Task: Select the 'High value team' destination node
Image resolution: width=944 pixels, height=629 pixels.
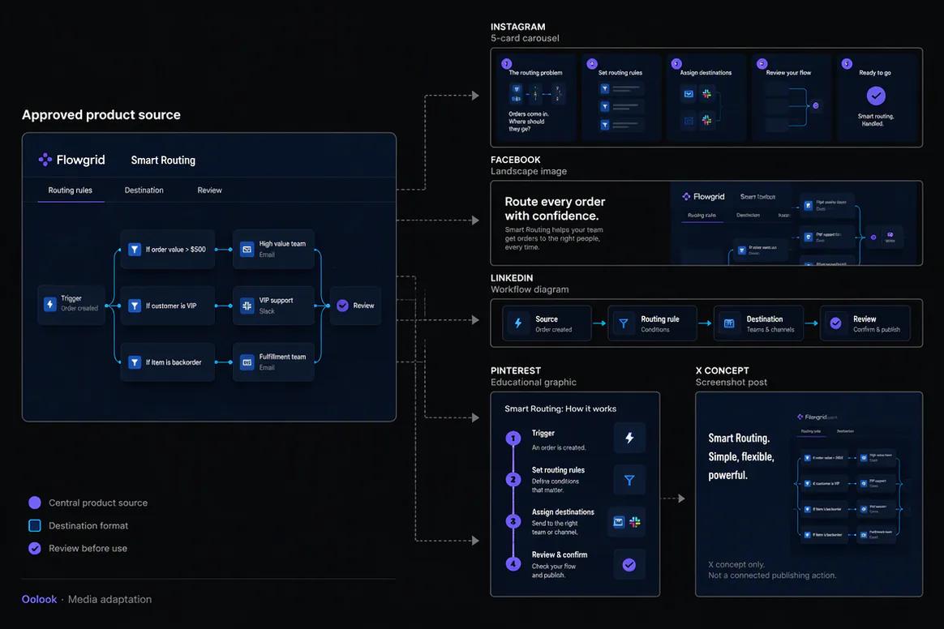Action: (x=273, y=249)
